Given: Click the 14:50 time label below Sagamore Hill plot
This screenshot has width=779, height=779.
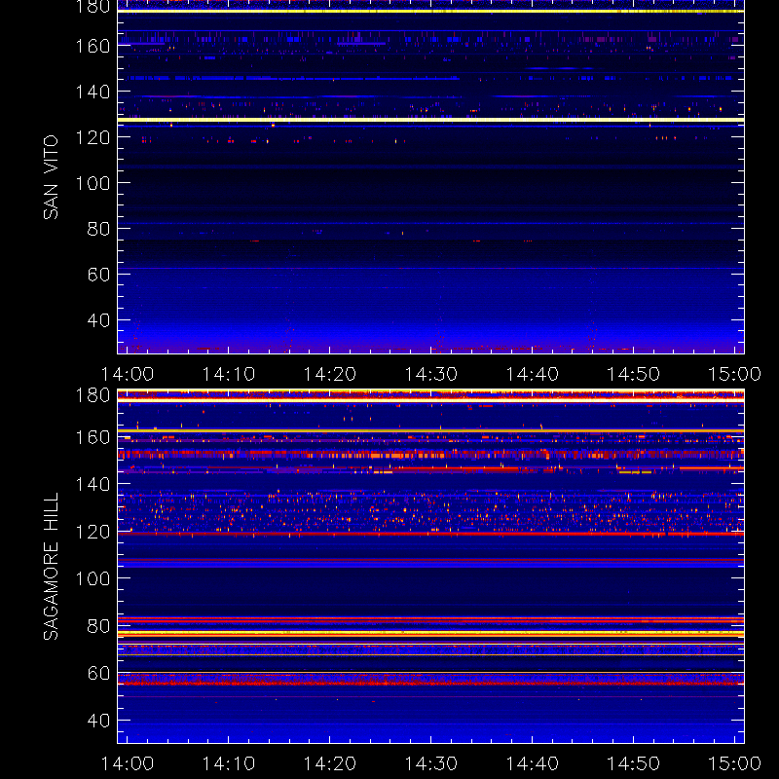Looking at the screenshot, I should coord(634,763).
